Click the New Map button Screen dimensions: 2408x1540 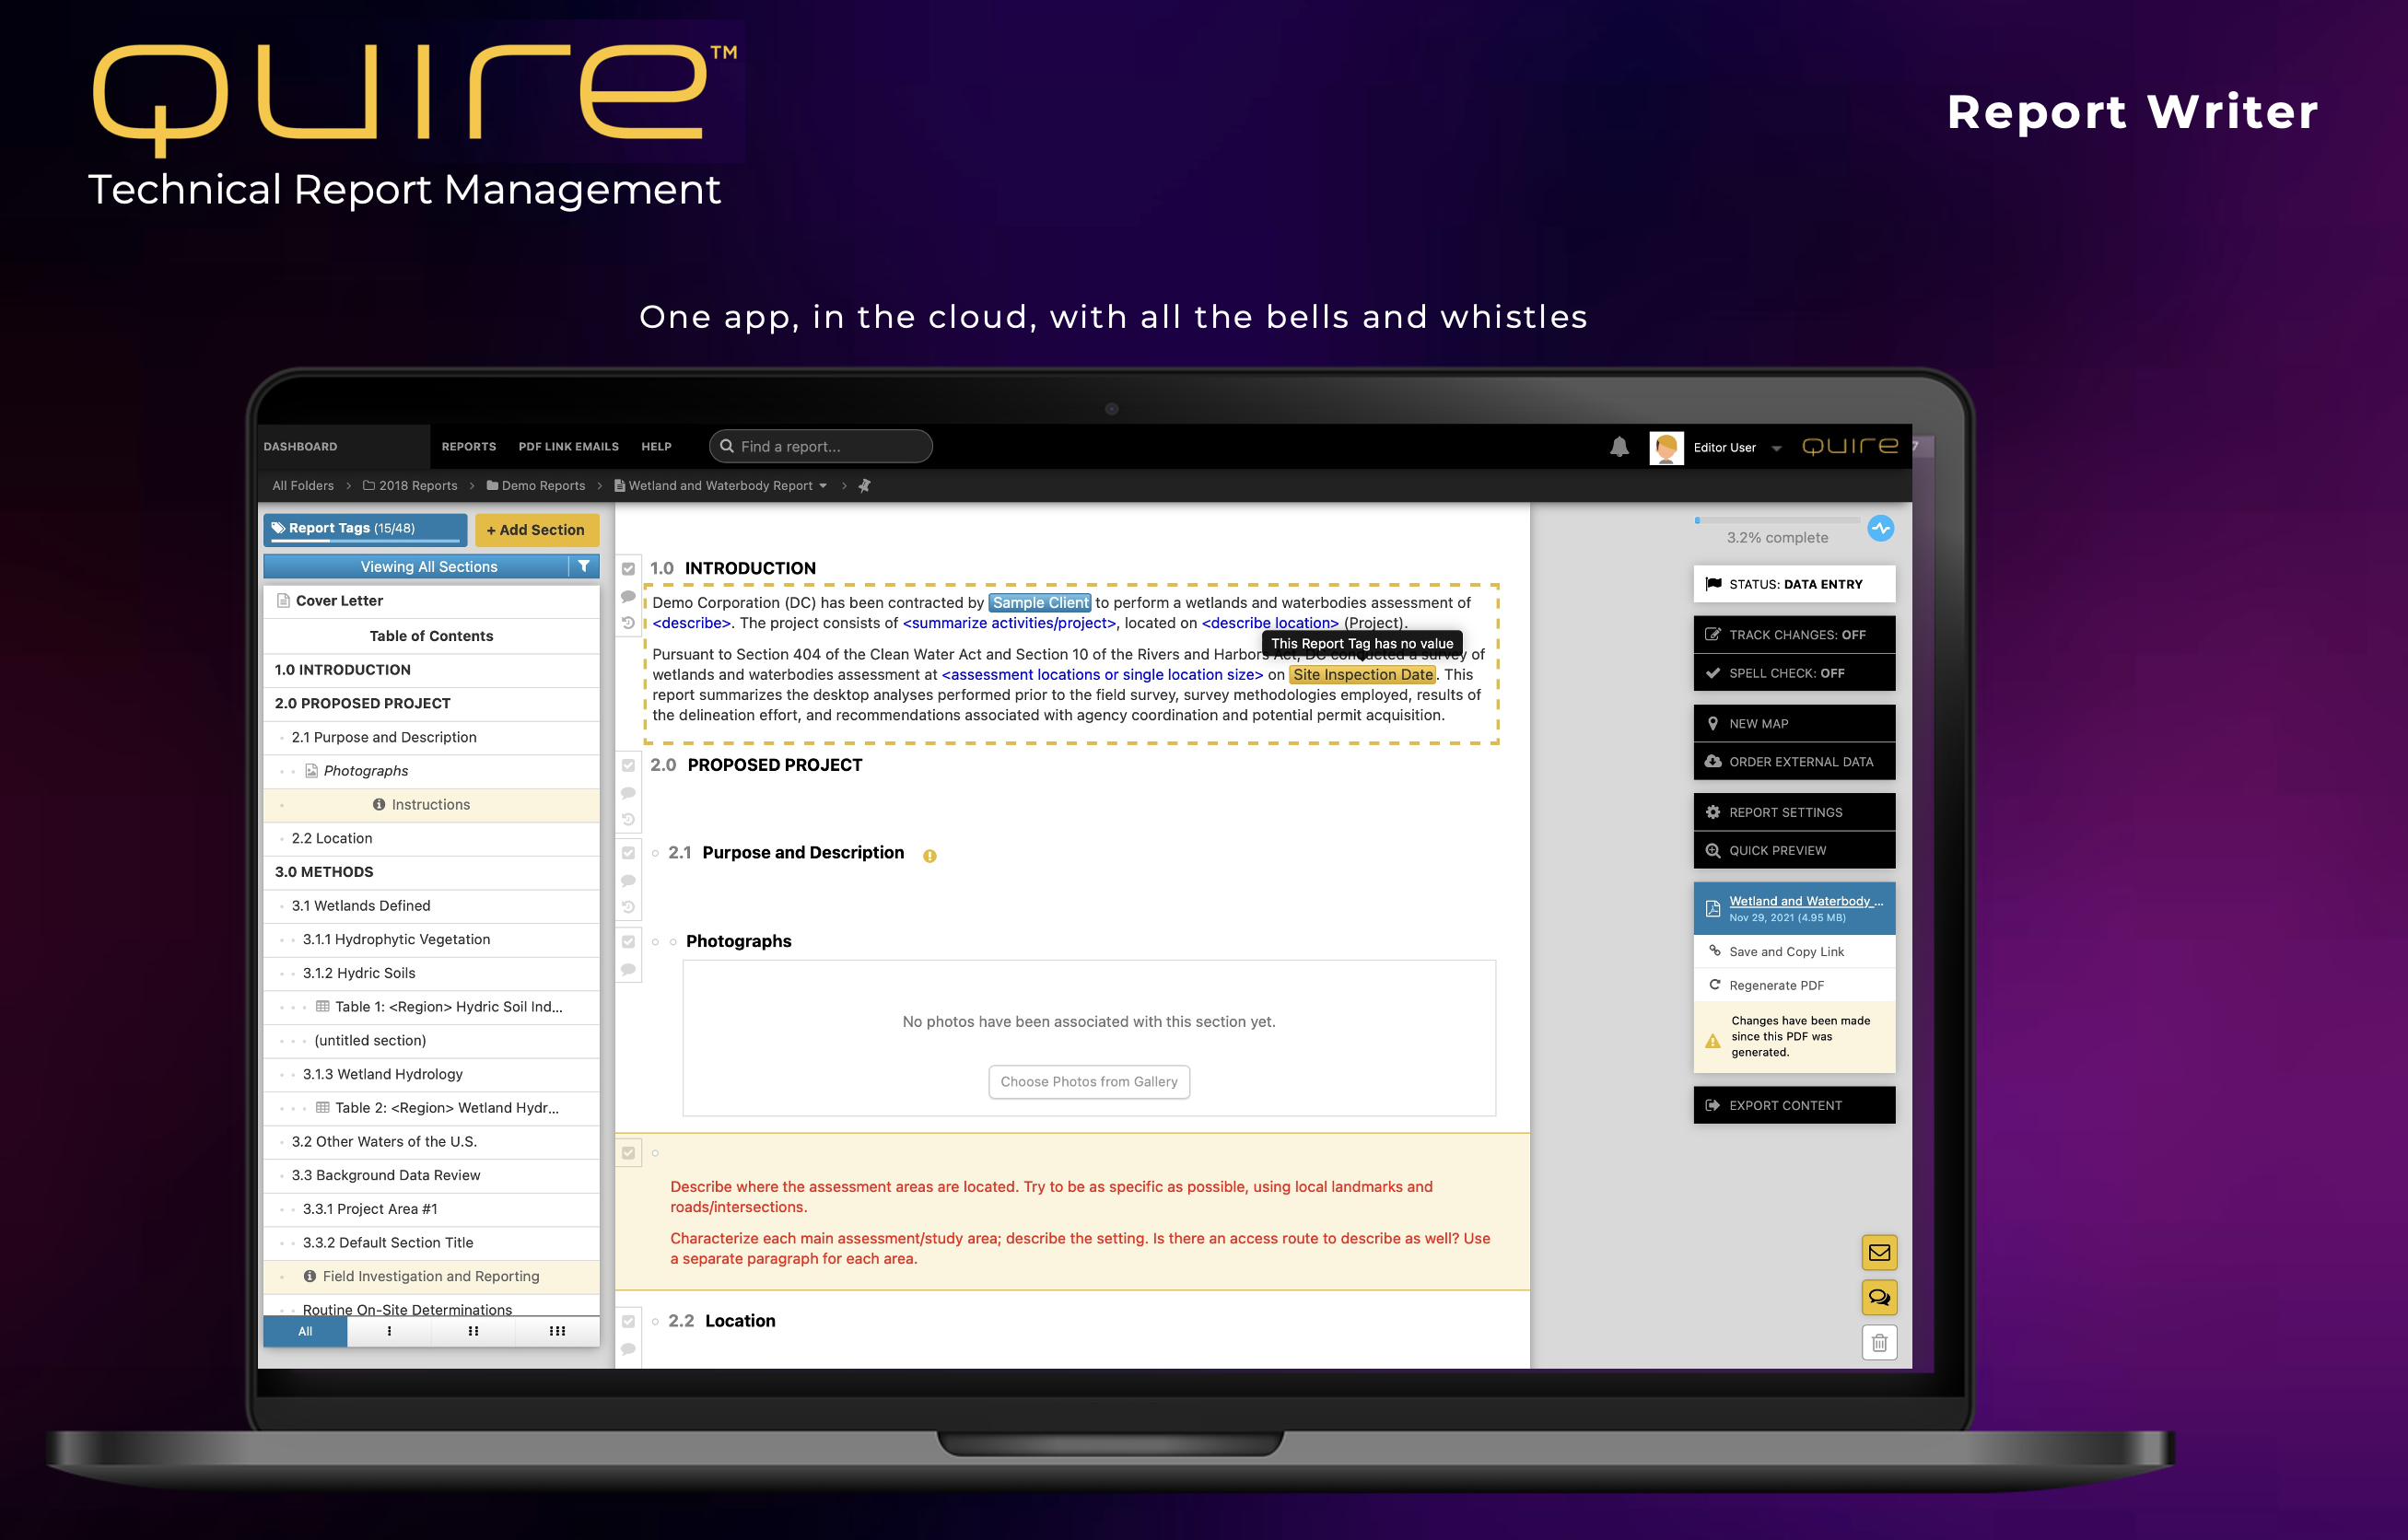coord(1794,724)
